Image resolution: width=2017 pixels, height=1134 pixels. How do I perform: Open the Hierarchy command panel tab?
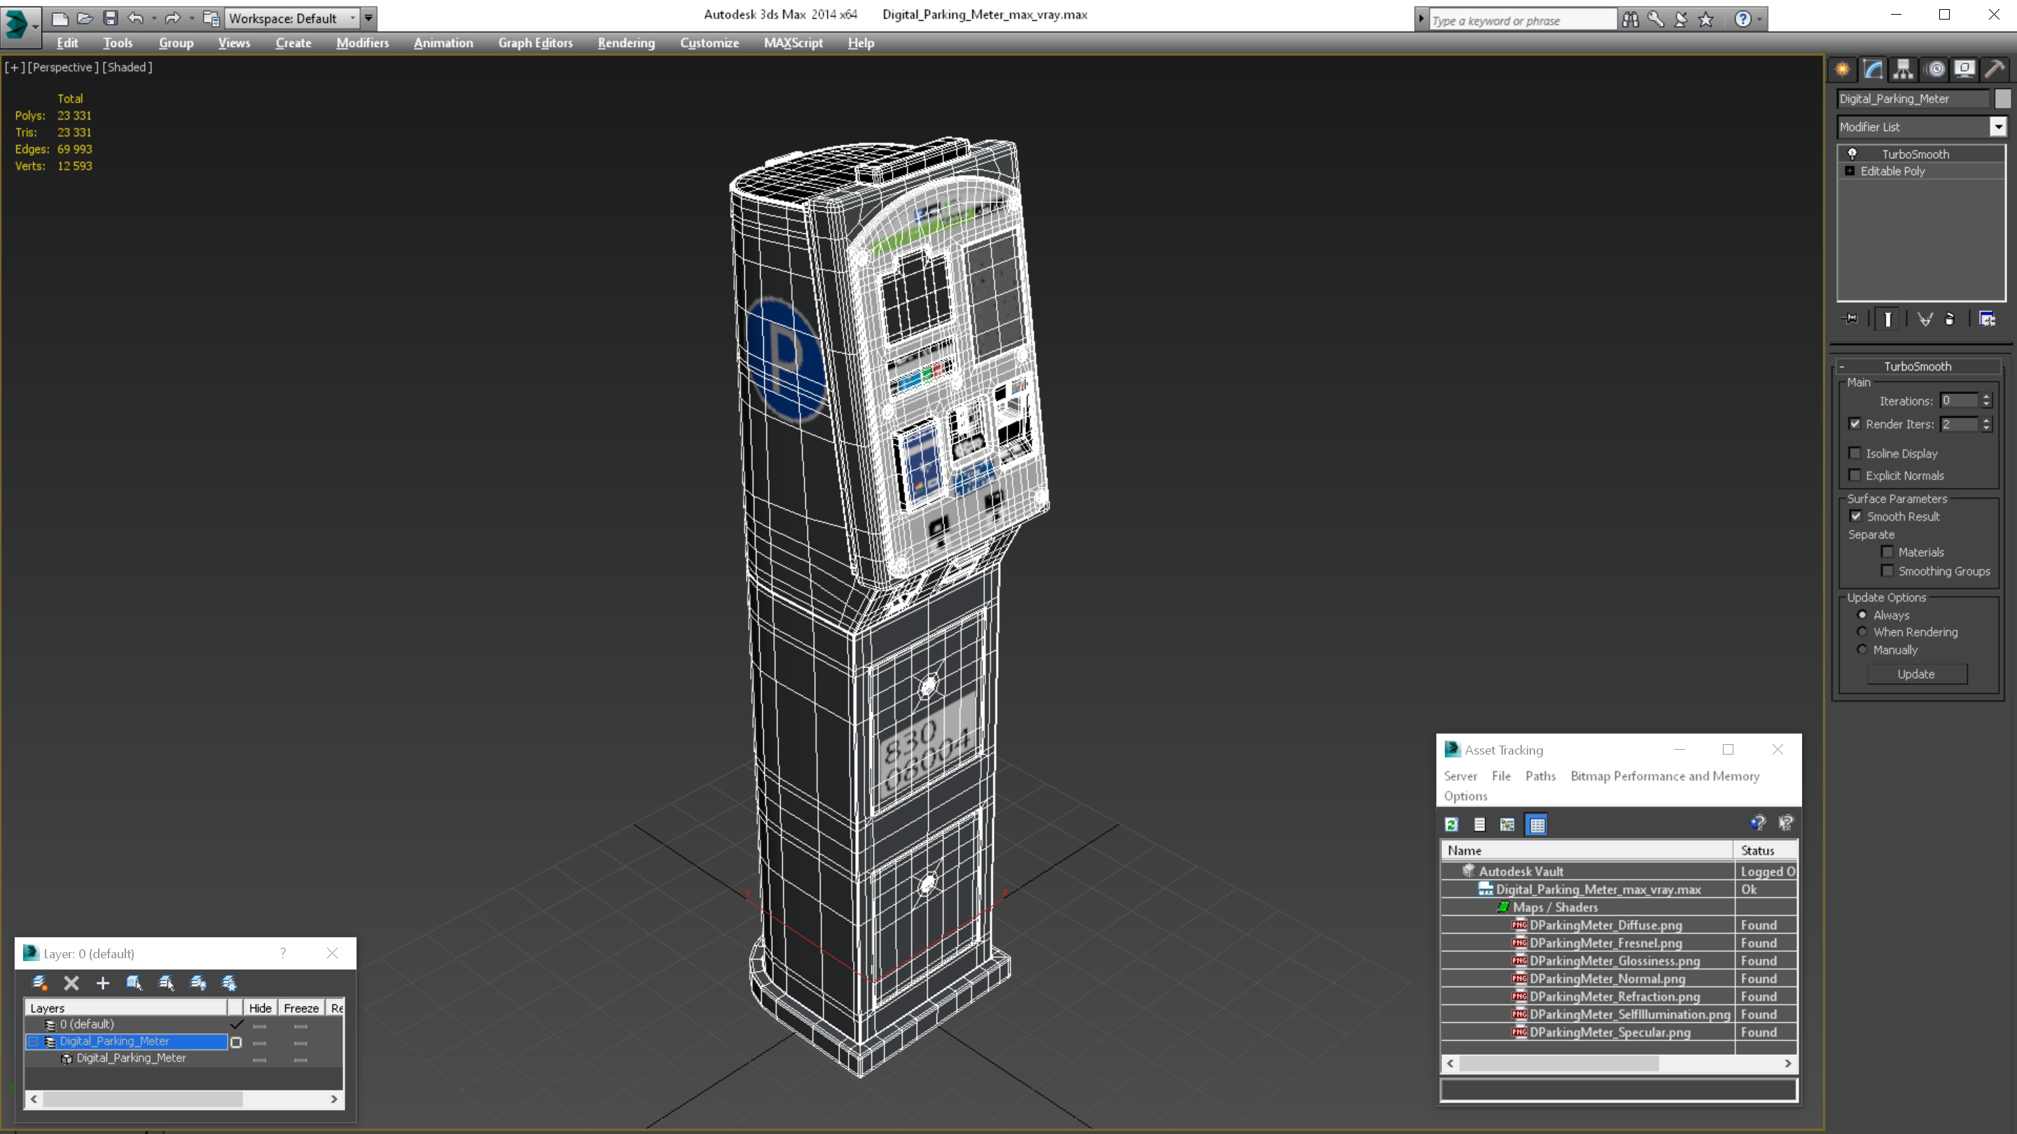1903,69
